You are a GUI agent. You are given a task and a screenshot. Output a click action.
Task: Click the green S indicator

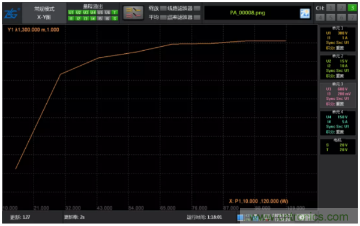click(115, 19)
